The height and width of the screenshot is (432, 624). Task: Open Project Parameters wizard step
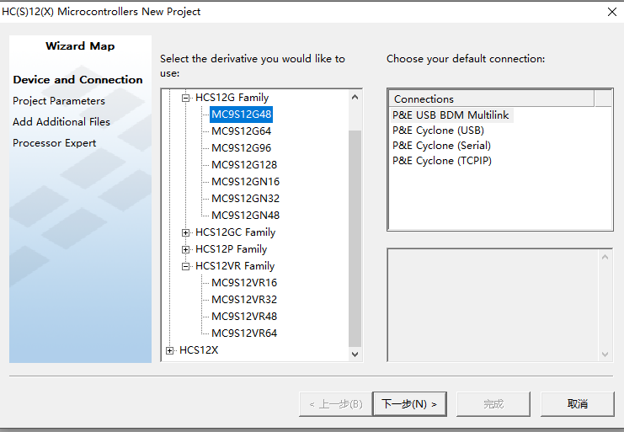(59, 101)
